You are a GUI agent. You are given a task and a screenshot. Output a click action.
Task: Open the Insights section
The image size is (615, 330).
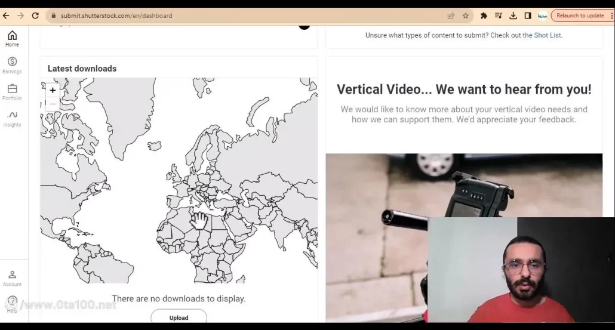[x=12, y=118]
